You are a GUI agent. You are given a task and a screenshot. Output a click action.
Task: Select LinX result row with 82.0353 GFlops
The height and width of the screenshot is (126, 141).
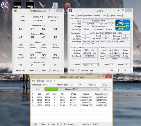pos(70,100)
